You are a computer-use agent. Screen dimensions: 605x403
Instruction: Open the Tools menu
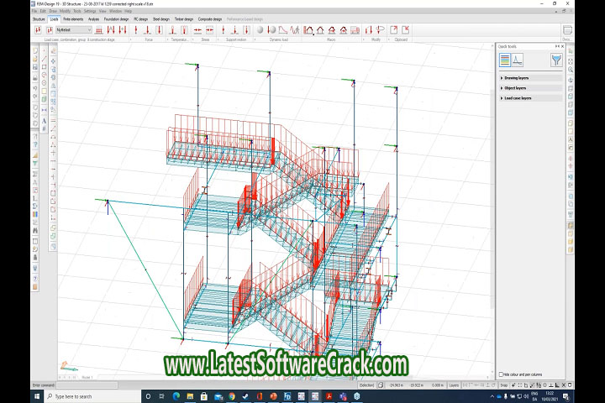(x=77, y=11)
